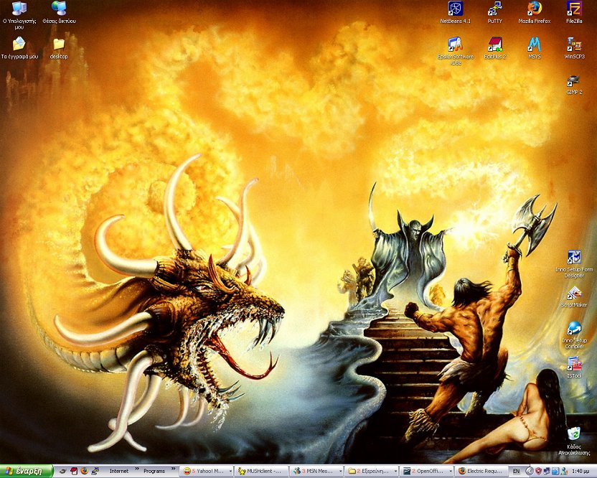The height and width of the screenshot is (478, 597).
Task: Click the PuTTY icon in Quick Launch
Action: tap(95, 471)
